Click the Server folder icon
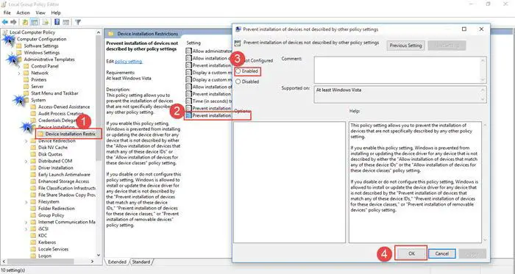The width and height of the screenshot is (515, 274). (x=26, y=87)
